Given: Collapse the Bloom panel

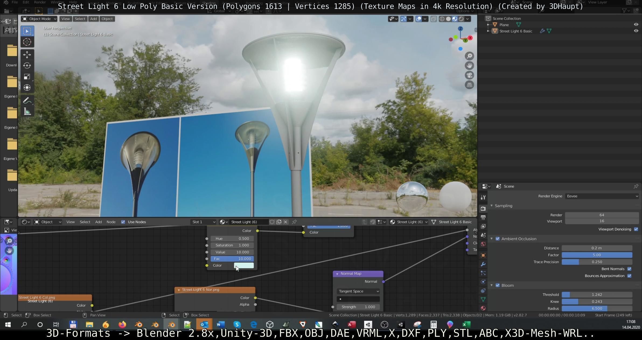Looking at the screenshot, I should 492,285.
